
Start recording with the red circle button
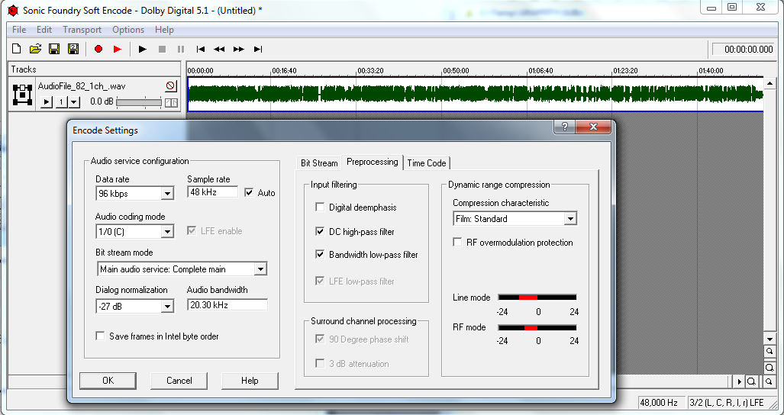(x=98, y=49)
